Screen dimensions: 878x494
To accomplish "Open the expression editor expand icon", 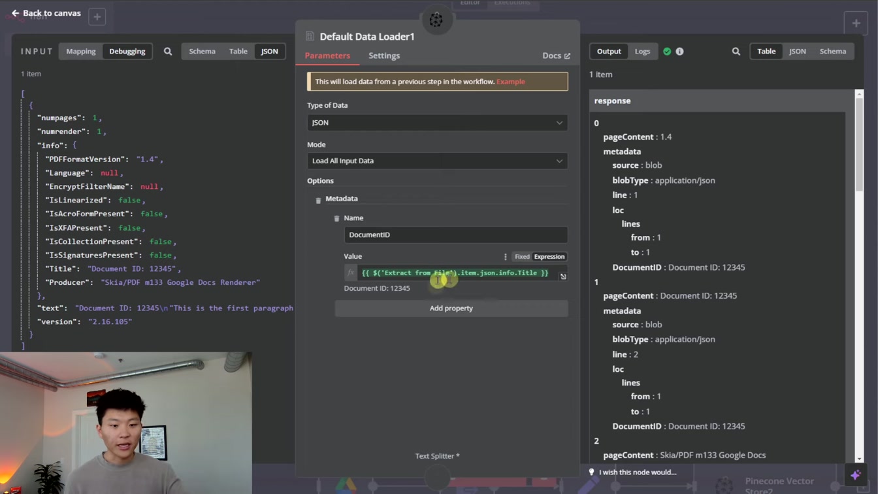I will point(563,276).
